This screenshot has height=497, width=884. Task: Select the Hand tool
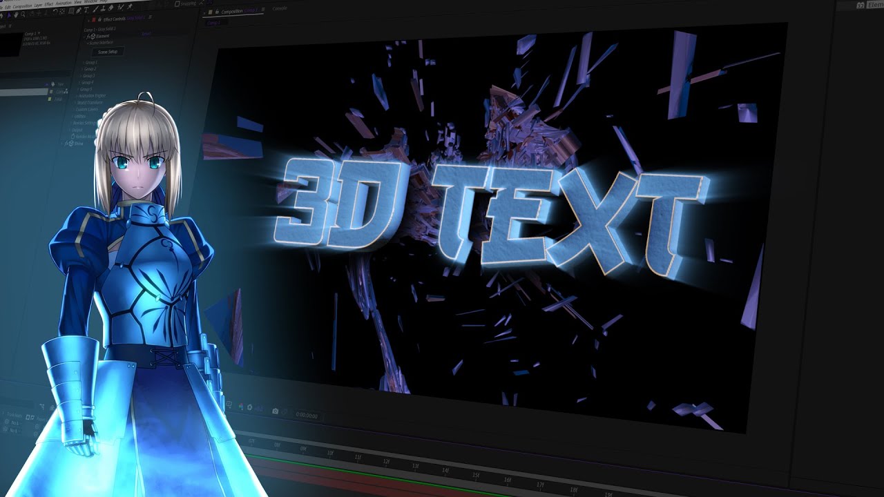tap(16, 14)
